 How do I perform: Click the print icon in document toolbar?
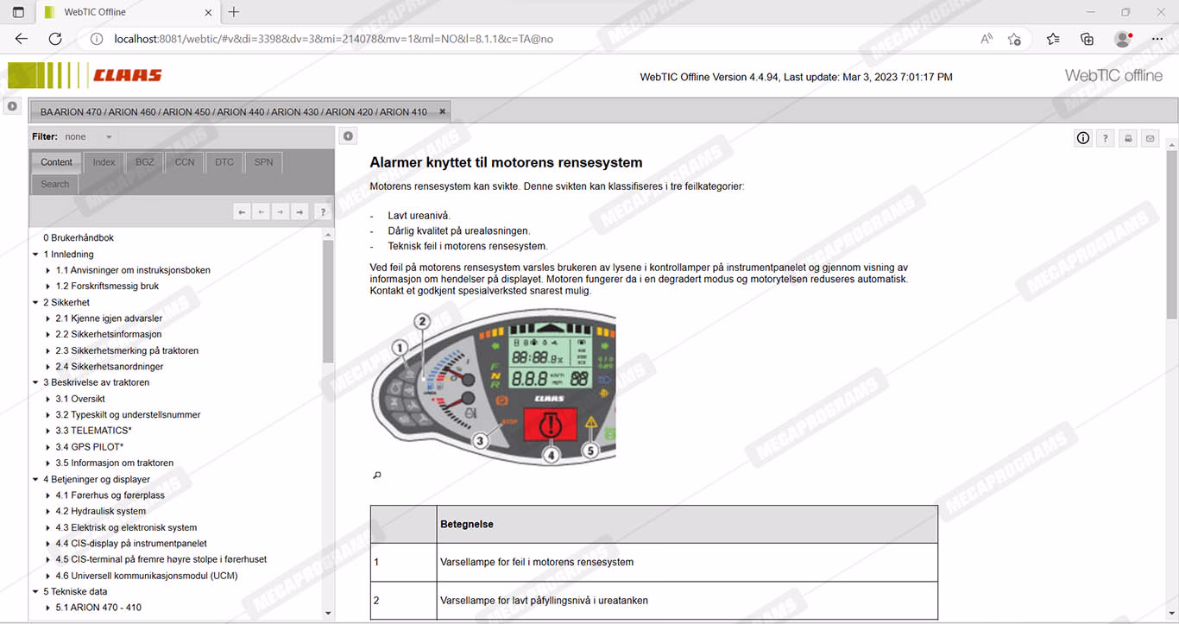tap(1127, 138)
